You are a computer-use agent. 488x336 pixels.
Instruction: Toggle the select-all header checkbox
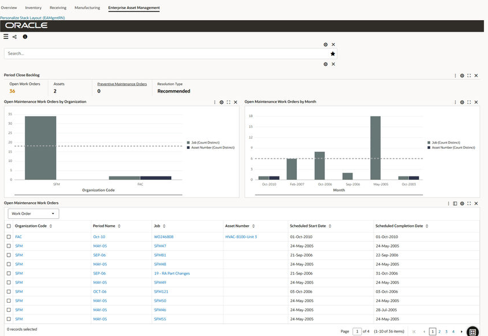9,226
